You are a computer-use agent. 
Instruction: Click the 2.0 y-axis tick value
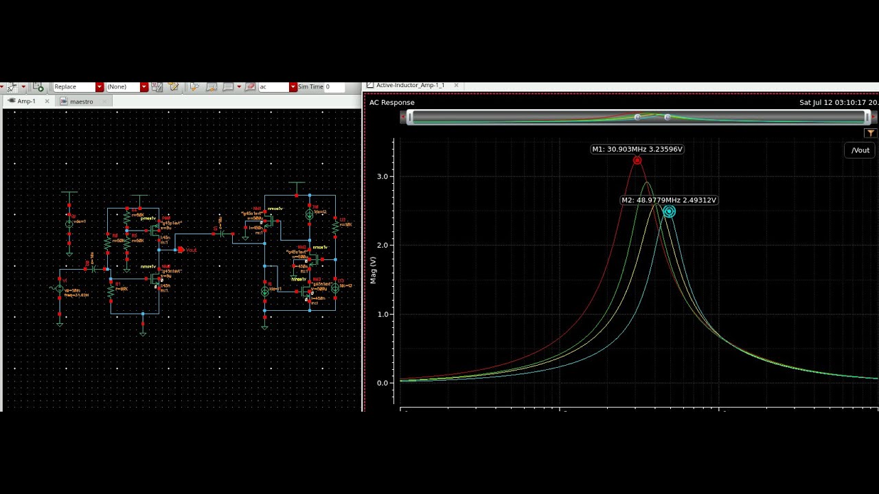tap(382, 245)
